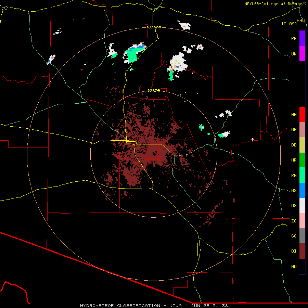Select the GC gray legend swatch

[x=302, y=236]
